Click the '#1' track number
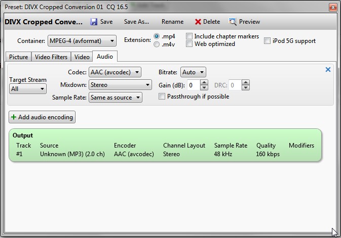Screen dimensions: 341x238 tap(19, 154)
